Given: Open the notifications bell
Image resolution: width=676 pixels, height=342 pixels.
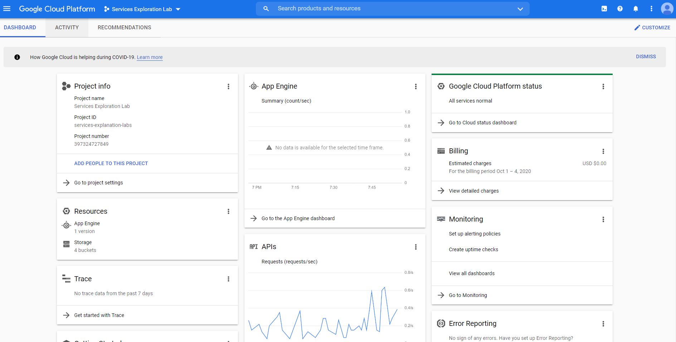Looking at the screenshot, I should pyautogui.click(x=636, y=9).
